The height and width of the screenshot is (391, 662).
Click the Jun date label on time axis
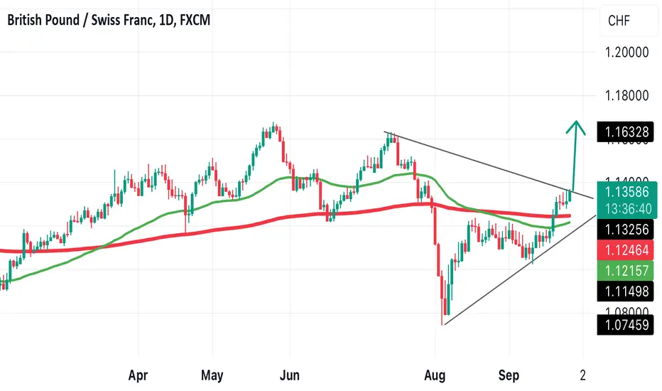tap(290, 375)
